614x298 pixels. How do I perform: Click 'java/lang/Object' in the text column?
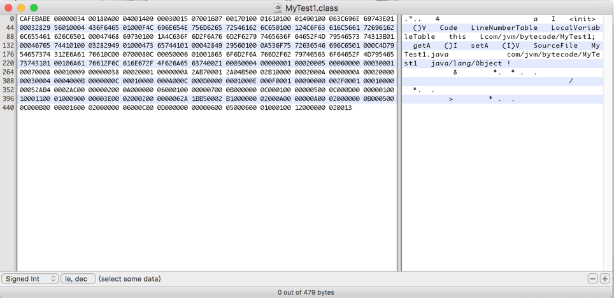pos(466,64)
